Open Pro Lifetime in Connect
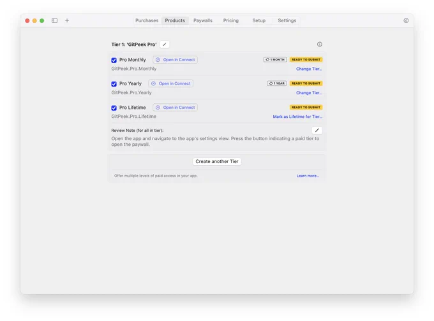434x321 pixels. point(176,108)
